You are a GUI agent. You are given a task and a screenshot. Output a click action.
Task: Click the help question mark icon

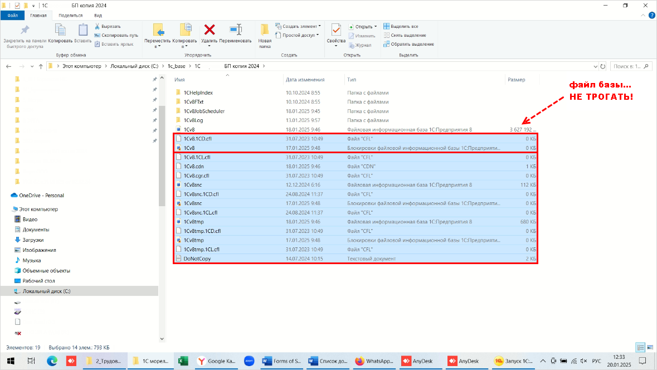[x=651, y=16]
